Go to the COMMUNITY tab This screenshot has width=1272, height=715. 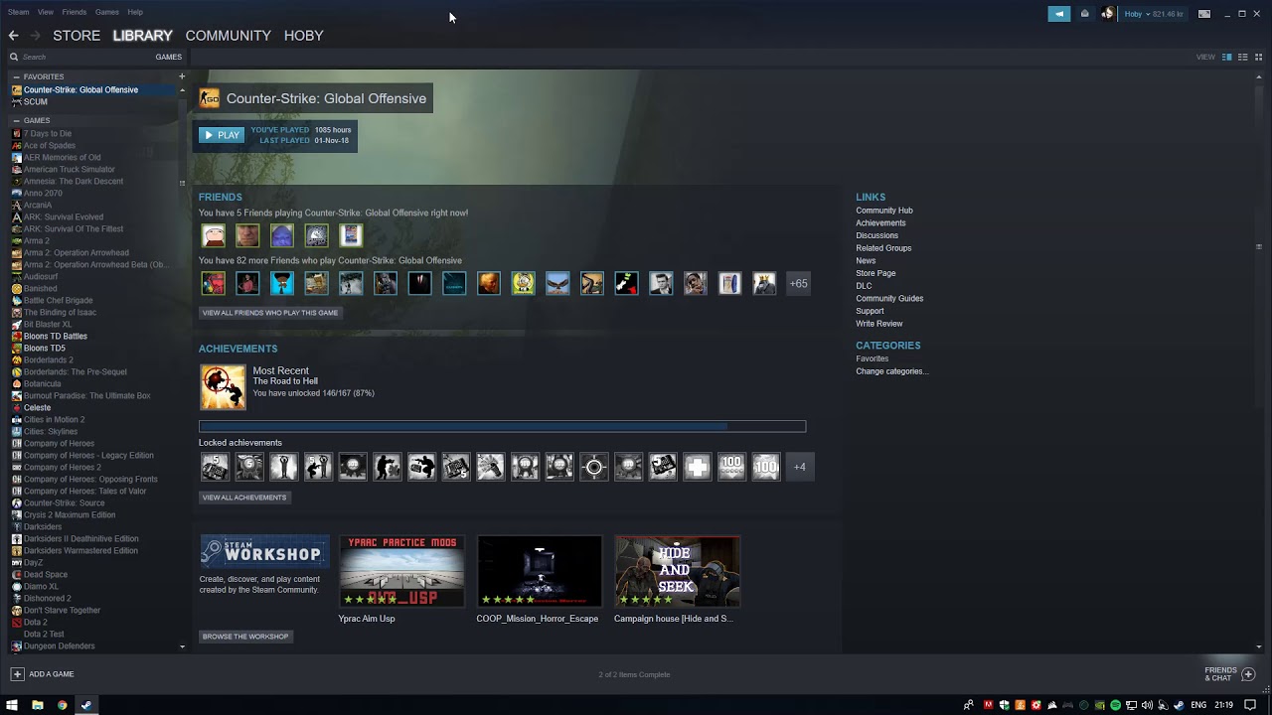228,36
